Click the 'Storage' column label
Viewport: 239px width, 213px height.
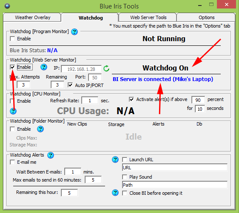[116, 124]
